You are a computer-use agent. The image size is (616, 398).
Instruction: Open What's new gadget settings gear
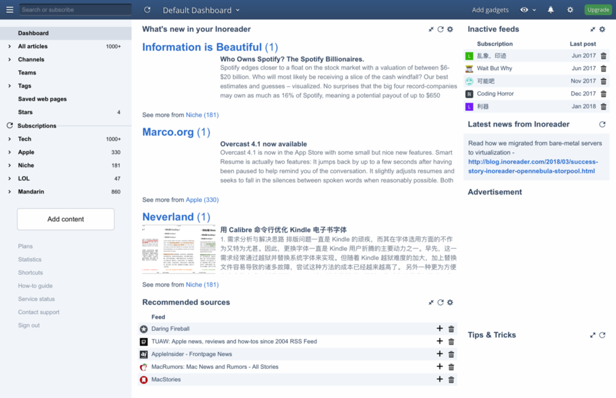450,29
